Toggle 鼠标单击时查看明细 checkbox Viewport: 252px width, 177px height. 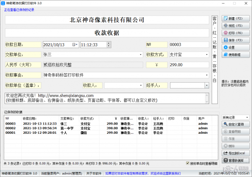click(x=188, y=163)
